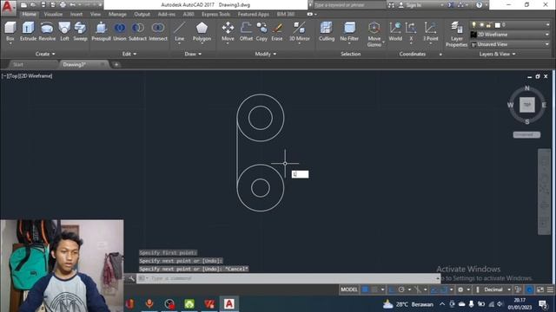The height and width of the screenshot is (312, 556).
Task: Open the Express Tools tab
Action: (216, 14)
